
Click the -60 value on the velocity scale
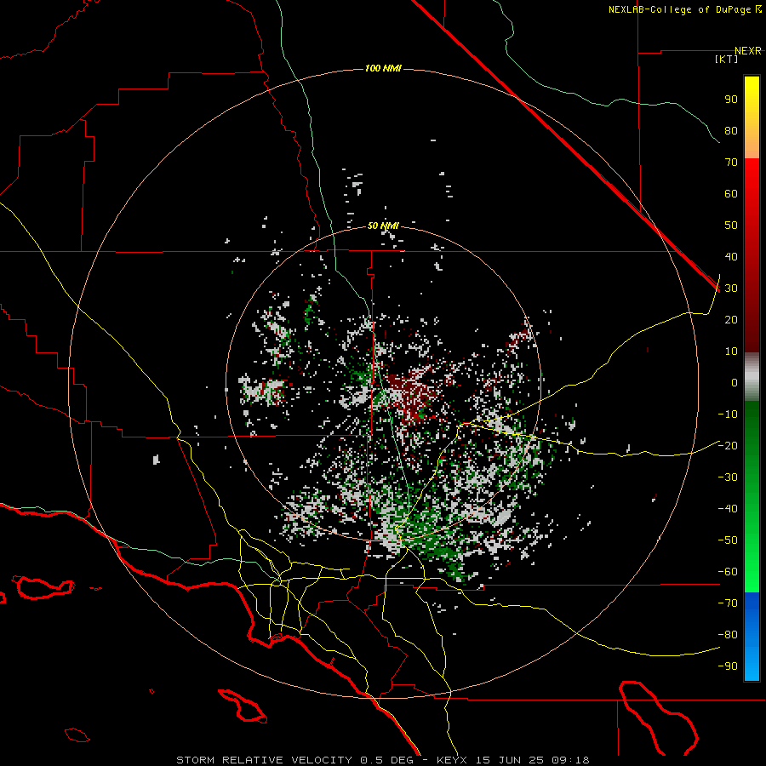(728, 572)
